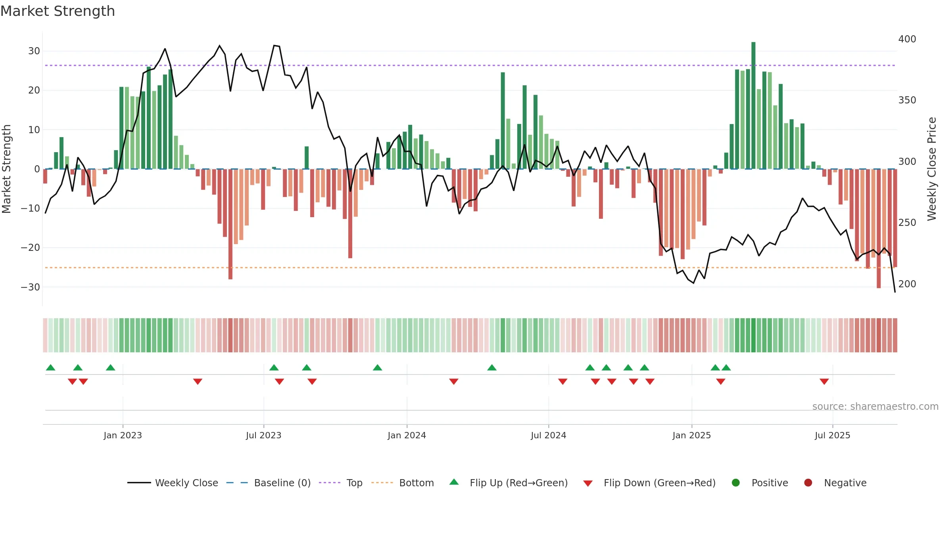Click the green Positive circle in legend
952x535 pixels.
point(736,483)
